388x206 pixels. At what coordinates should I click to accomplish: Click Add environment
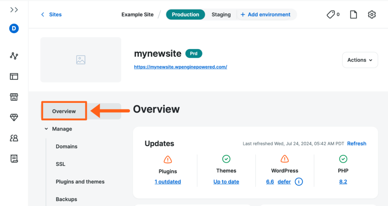coord(266,15)
